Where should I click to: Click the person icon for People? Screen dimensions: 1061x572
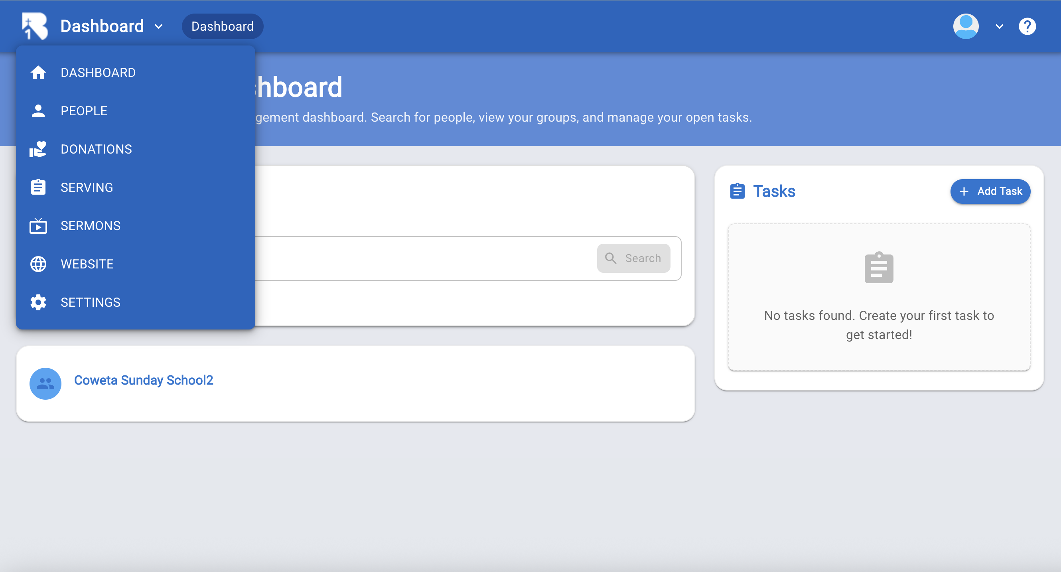(x=38, y=111)
